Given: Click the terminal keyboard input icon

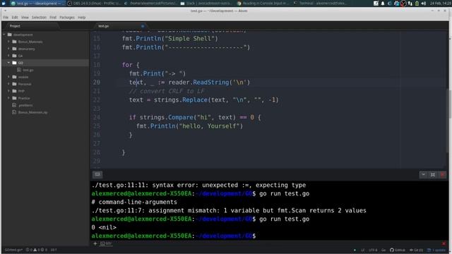Looking at the screenshot, I should (97, 174).
